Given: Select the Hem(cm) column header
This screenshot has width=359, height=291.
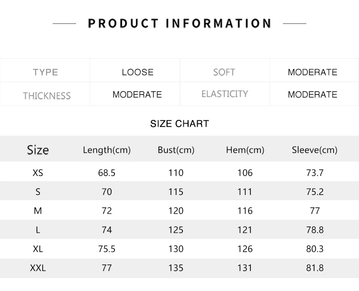Looking at the screenshot, I should coord(245,150).
